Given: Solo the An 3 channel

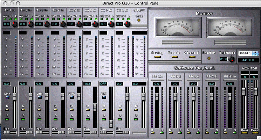Looking at the screenshot, I should tap(39, 119).
